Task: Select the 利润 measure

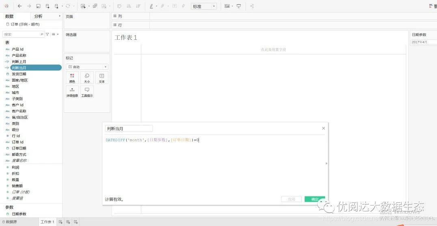Action: click(x=15, y=167)
